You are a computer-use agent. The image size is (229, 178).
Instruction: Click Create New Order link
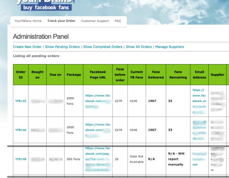pos(27,47)
